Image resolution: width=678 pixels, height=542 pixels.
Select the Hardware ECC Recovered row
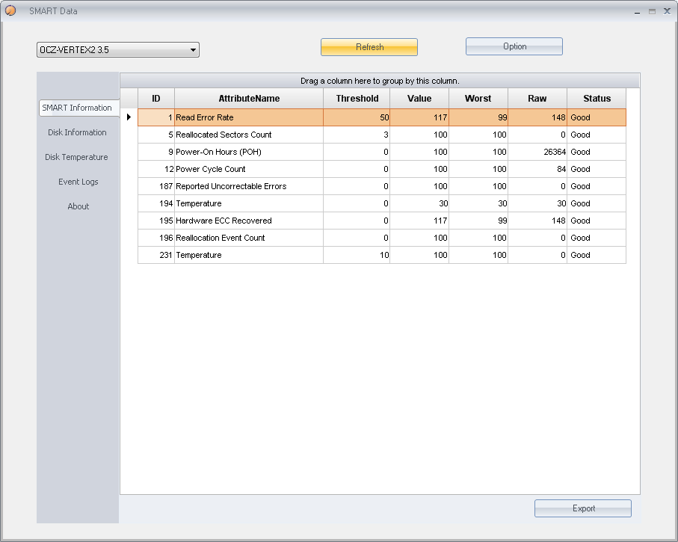tap(382, 221)
